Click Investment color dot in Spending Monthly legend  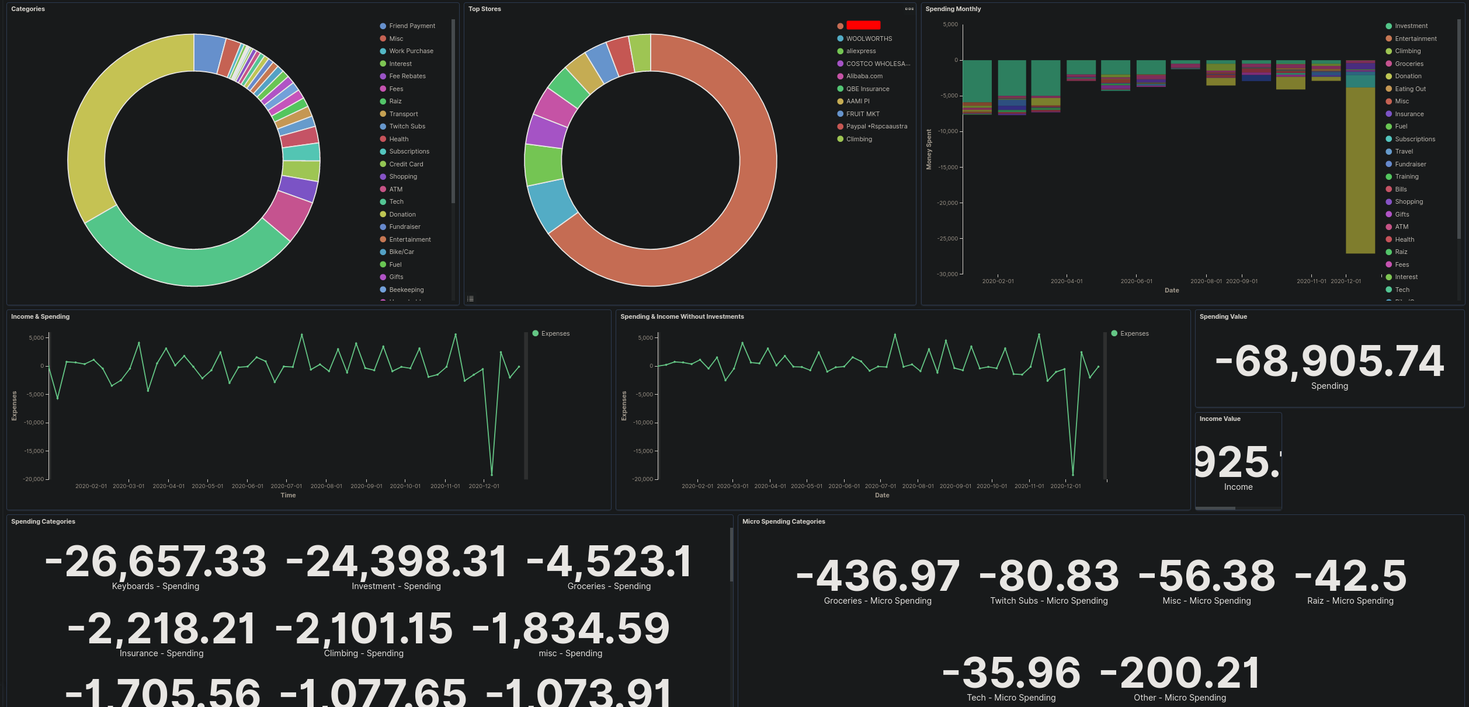1388,26
